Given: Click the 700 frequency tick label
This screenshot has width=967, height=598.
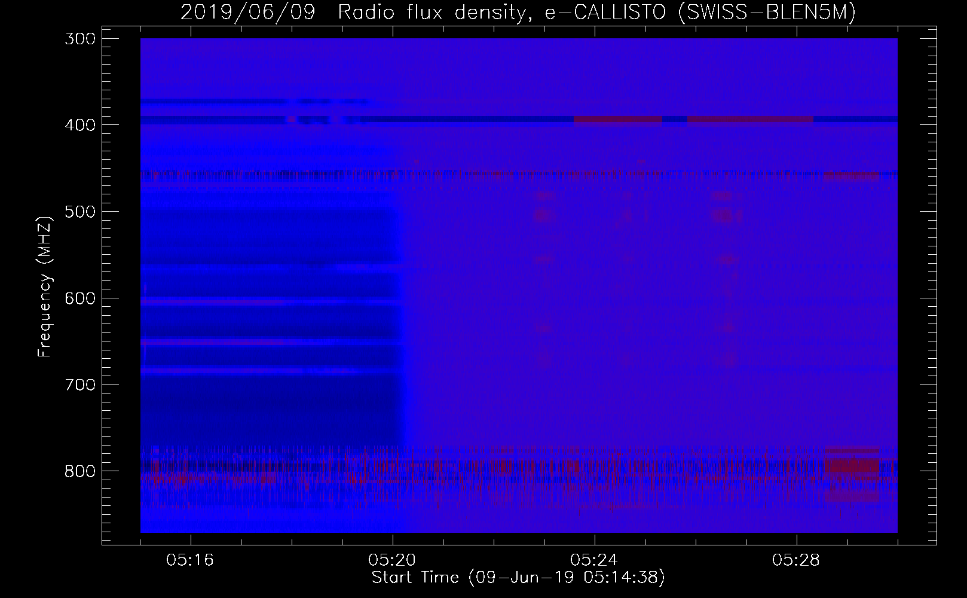Looking at the screenshot, I should 79,385.
